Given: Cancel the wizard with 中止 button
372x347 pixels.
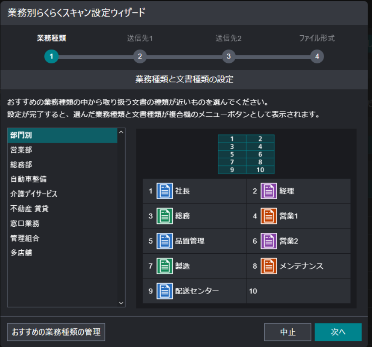Looking at the screenshot, I should pyautogui.click(x=287, y=332).
